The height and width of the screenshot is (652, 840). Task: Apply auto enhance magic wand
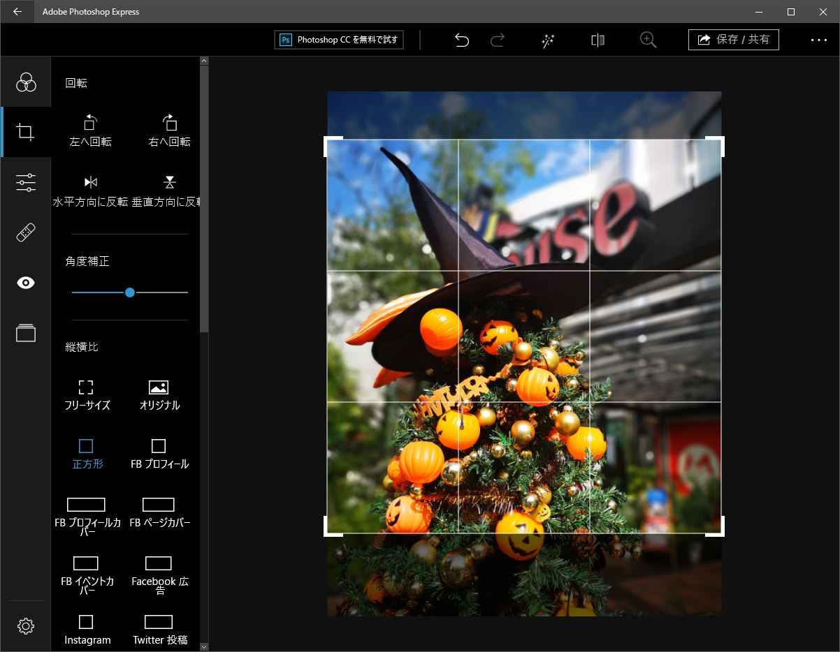tap(548, 40)
